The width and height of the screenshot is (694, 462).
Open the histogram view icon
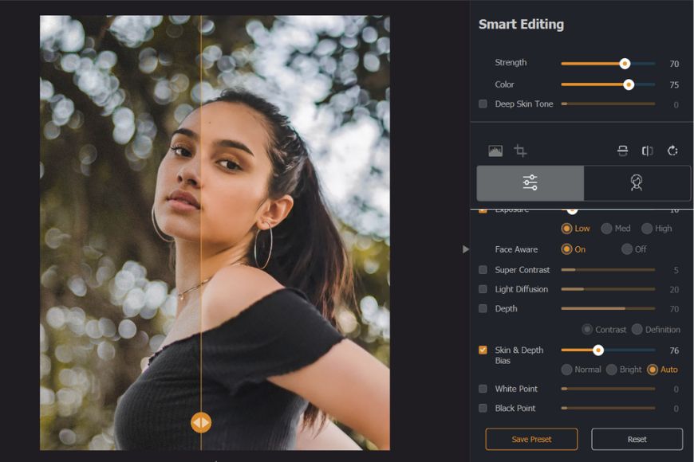[495, 151]
